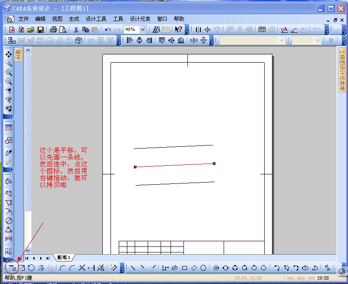Image resolution: width=348 pixels, height=284 pixels.
Task: Click the vertical scrollbar down arrow
Action: point(28,250)
